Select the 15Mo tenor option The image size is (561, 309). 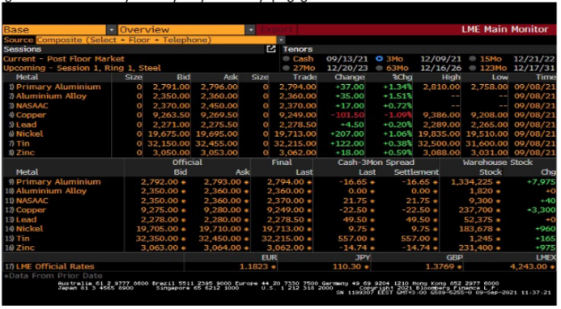(473, 59)
